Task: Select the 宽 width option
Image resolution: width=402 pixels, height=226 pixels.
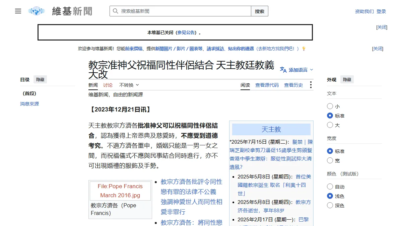Action: (x=330, y=160)
